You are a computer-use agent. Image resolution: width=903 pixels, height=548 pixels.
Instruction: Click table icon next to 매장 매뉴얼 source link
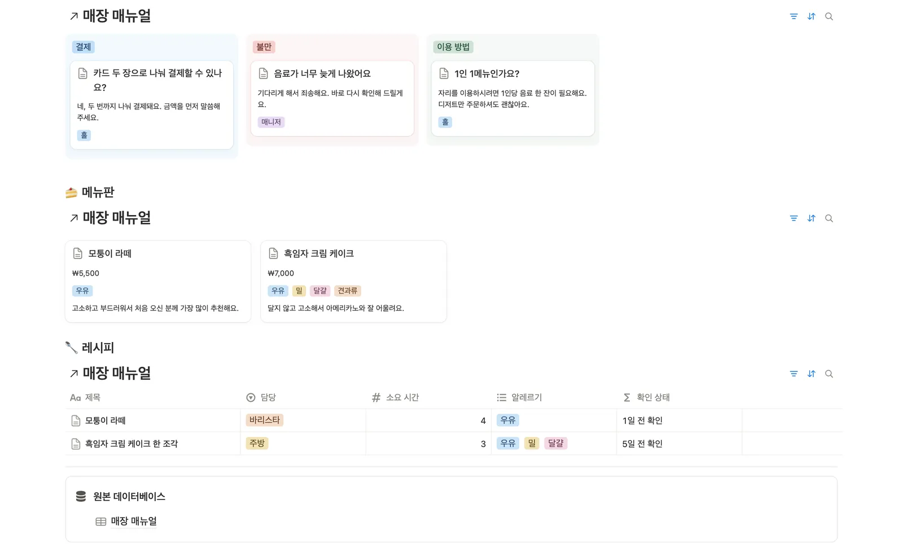tap(101, 521)
